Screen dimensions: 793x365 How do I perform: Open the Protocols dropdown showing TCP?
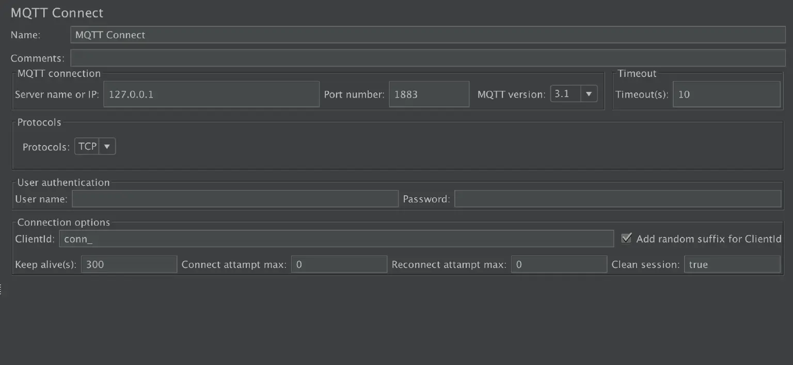(x=107, y=146)
